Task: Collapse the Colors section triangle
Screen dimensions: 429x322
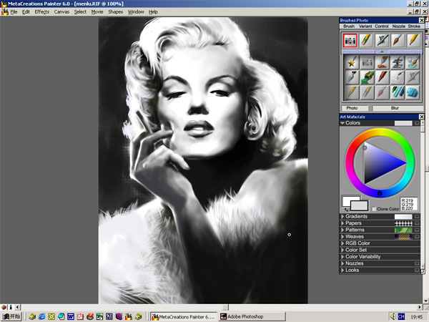Action: tap(342, 123)
